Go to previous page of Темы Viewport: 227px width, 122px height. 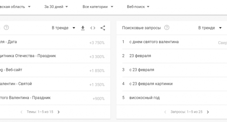pyautogui.click(x=21, y=112)
